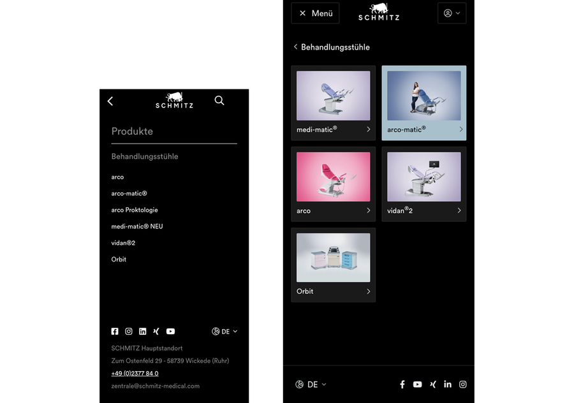Close the menu with the X Menü button
Screen dimensions: 574x403
pyautogui.click(x=315, y=13)
